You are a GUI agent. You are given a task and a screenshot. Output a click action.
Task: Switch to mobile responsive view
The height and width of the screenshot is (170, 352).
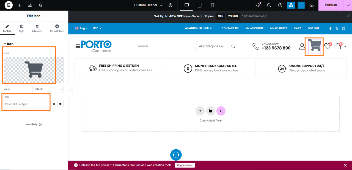click(x=212, y=5)
